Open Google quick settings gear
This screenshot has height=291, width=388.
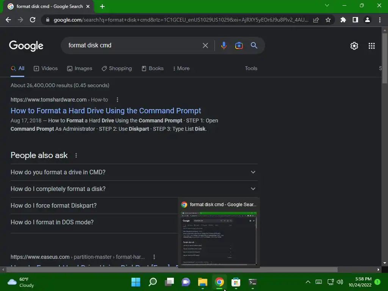(354, 46)
